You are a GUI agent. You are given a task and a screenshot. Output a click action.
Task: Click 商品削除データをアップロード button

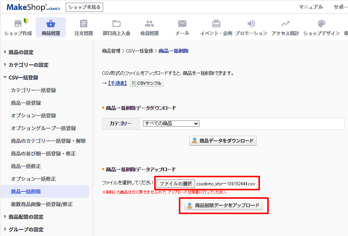tap(223, 205)
